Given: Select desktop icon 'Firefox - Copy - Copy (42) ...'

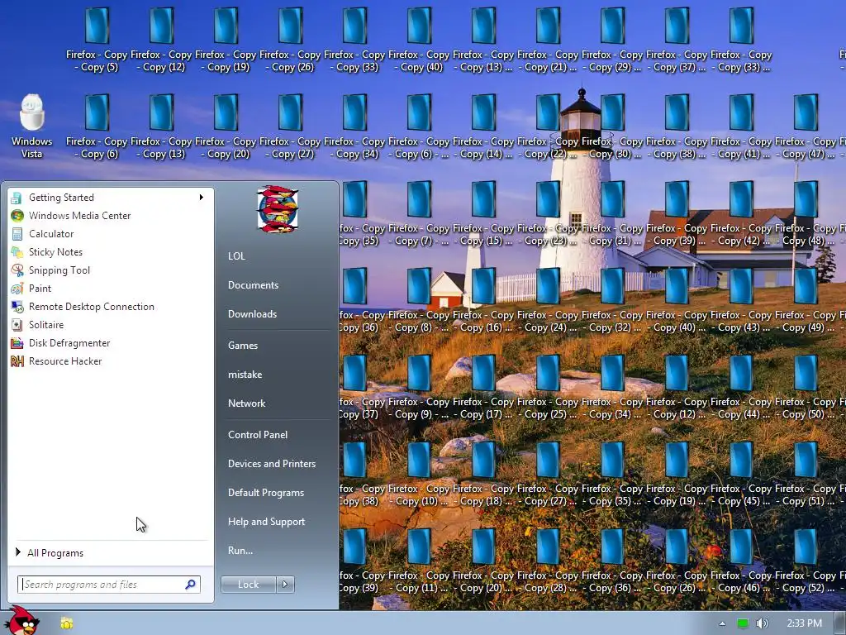Looking at the screenshot, I should [x=741, y=214].
